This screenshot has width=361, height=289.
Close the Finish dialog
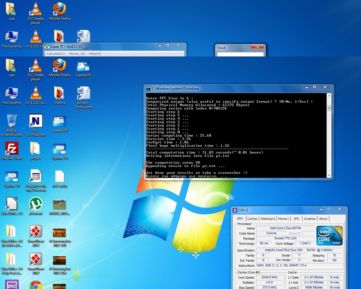coord(257,47)
